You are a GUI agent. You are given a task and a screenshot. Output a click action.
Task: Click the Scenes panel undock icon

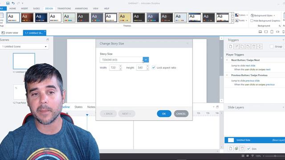coord(48,40)
